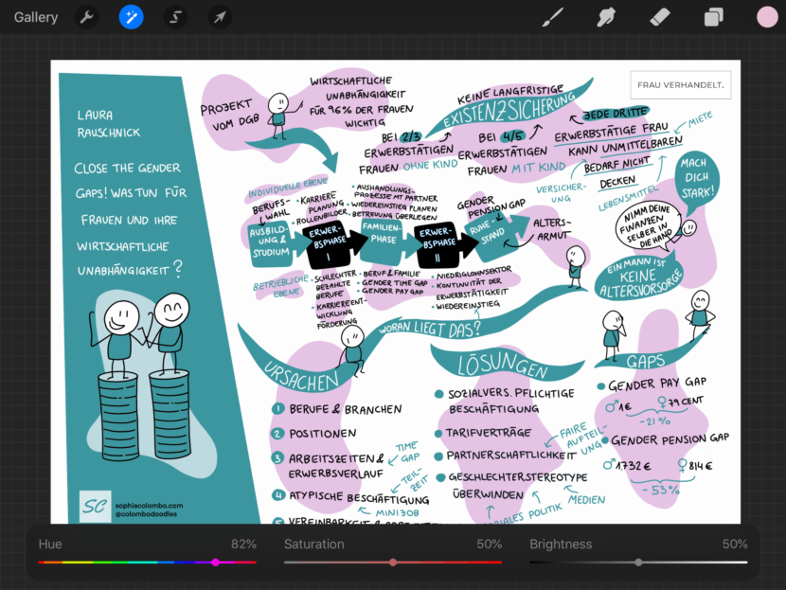Viewport: 786px width, 590px height.
Task: Switch to the Eraser tool
Action: tap(660, 17)
